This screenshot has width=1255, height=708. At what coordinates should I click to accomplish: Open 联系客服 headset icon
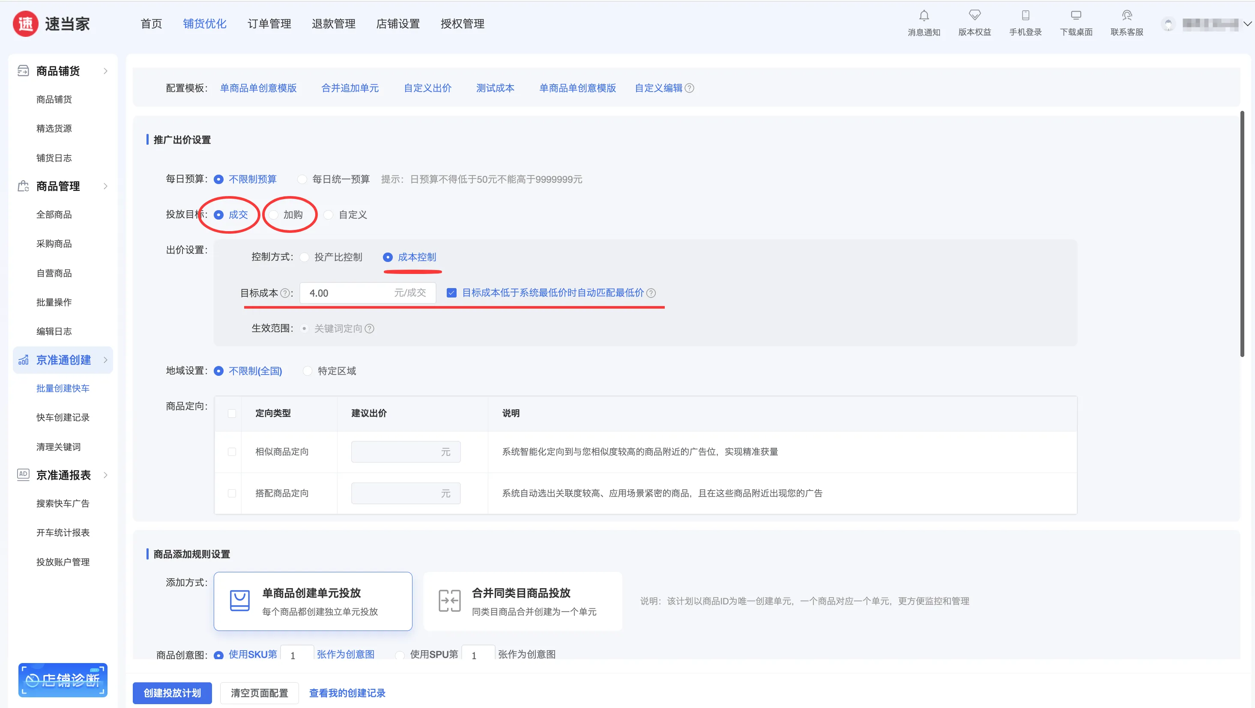(x=1127, y=15)
